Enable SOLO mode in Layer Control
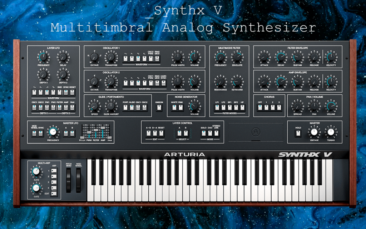The width and height of the screenshot is (366, 229). point(203,133)
